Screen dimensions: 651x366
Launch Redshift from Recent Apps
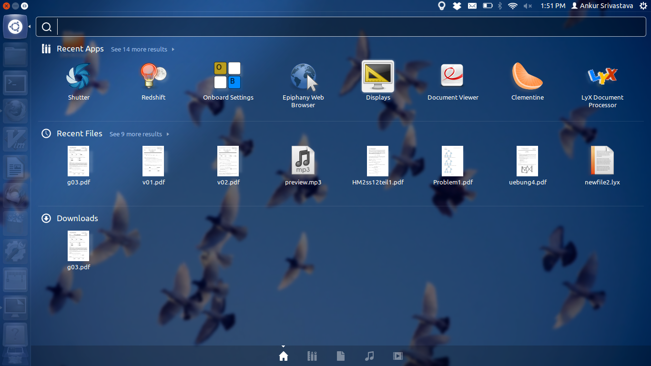click(x=153, y=76)
